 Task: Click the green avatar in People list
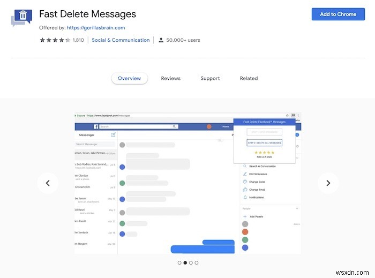pos(245,240)
